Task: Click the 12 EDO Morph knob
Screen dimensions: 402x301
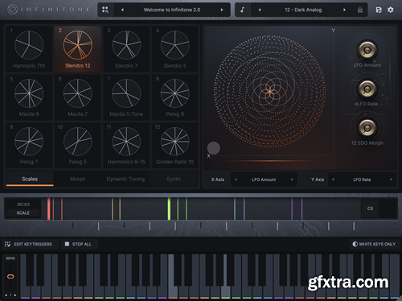Action: [x=367, y=128]
